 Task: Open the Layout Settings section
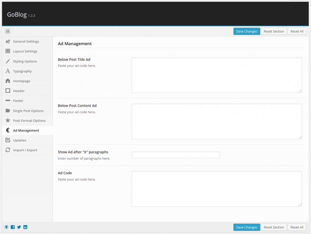tap(25, 51)
